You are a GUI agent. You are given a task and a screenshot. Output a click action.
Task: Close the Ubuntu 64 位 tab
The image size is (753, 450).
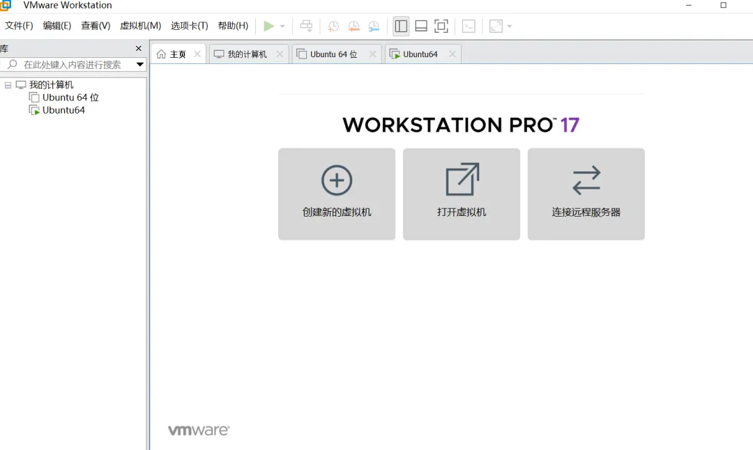click(x=372, y=54)
